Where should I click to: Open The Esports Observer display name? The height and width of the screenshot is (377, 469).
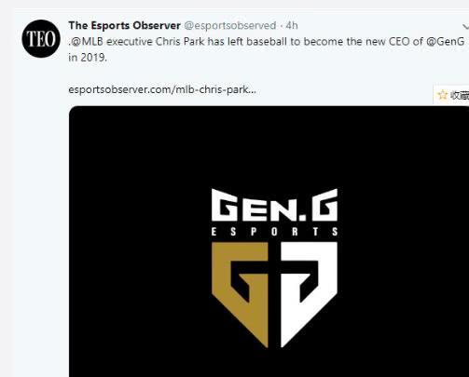click(x=124, y=25)
